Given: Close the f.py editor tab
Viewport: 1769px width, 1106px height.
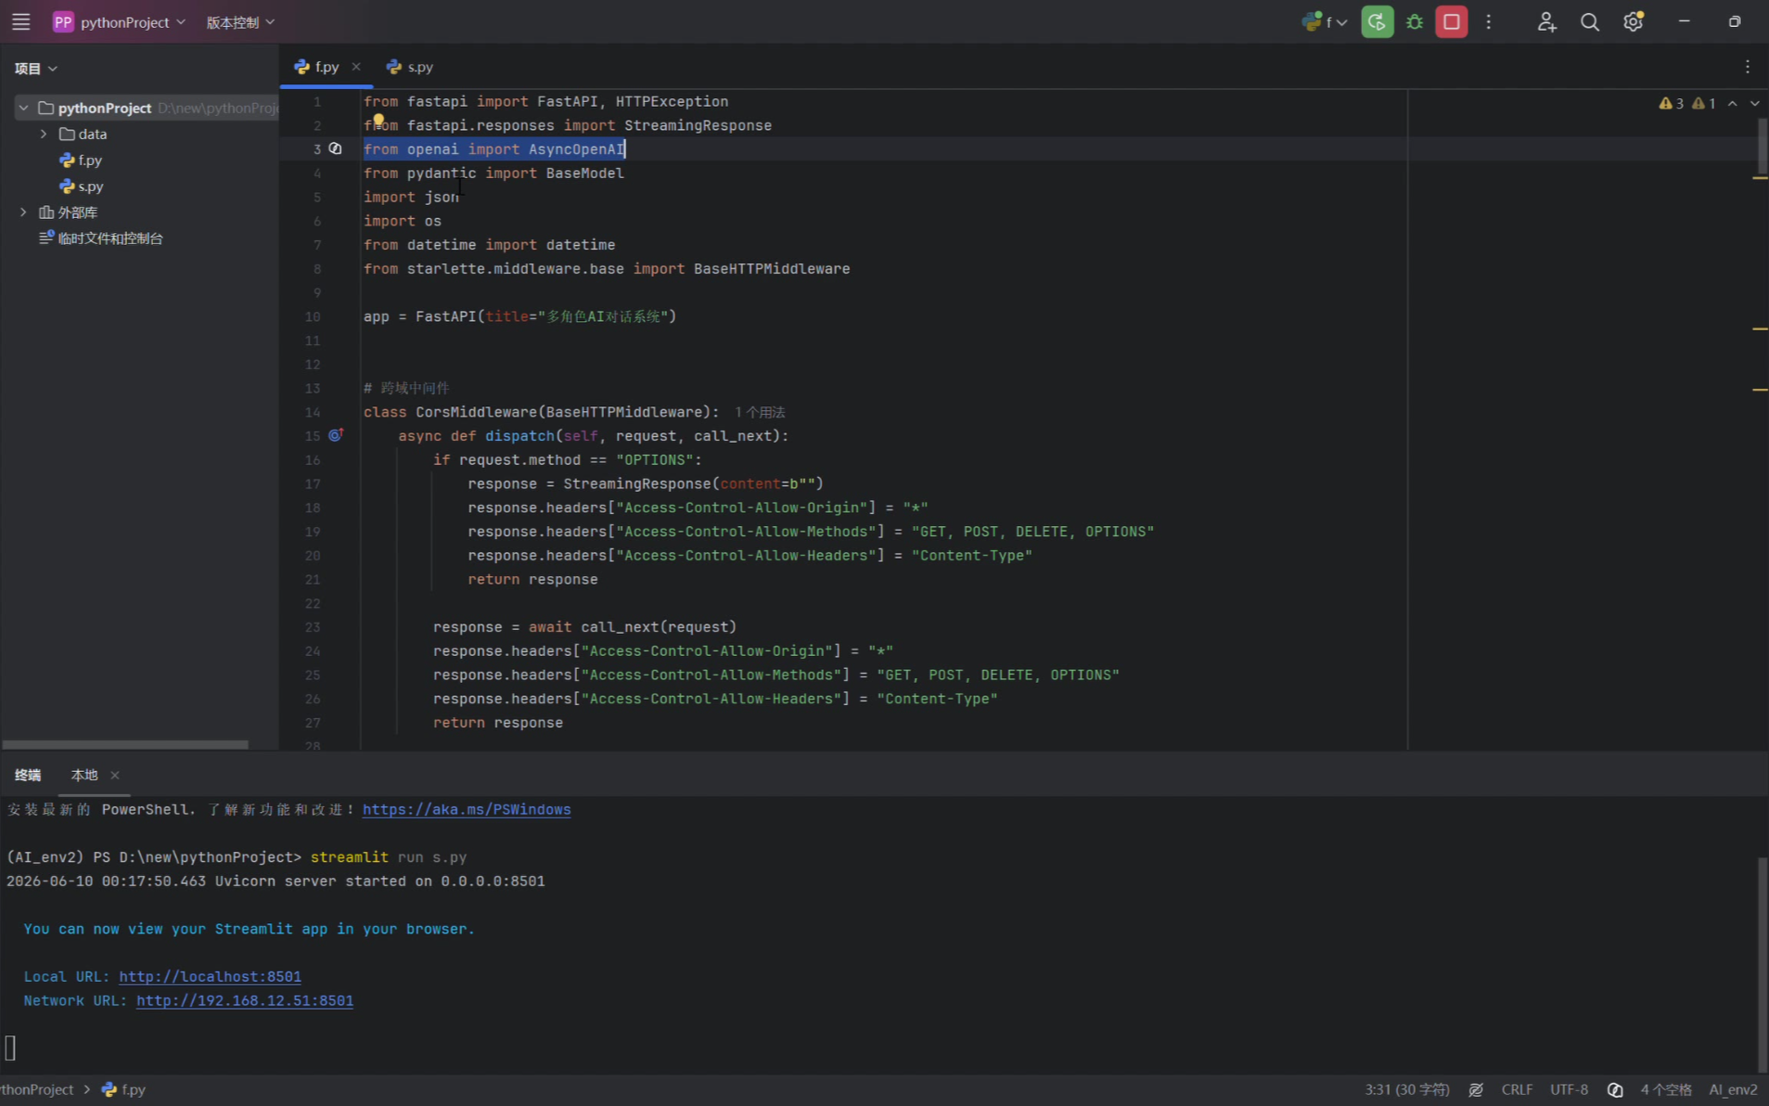Looking at the screenshot, I should 356,67.
